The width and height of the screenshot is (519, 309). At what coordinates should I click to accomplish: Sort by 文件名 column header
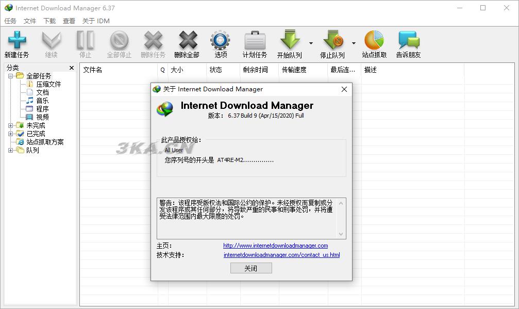pos(119,70)
